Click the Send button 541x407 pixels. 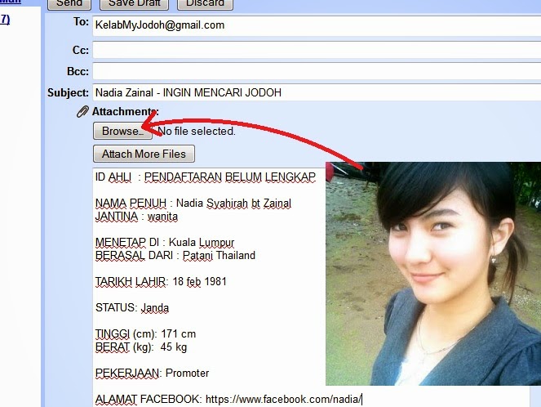[x=69, y=3]
